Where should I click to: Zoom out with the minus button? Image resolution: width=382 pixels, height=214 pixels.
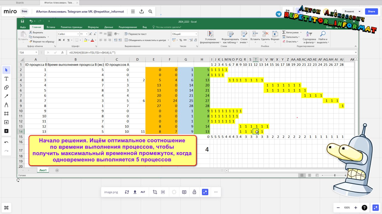click(338, 207)
